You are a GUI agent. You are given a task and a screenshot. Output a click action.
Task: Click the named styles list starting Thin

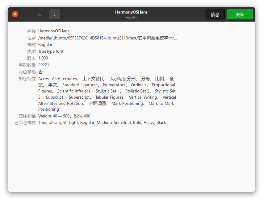102,123
